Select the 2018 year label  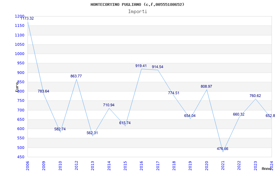pyautogui.click(x=174, y=165)
